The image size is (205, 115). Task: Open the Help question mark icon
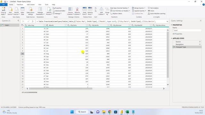click(203, 4)
